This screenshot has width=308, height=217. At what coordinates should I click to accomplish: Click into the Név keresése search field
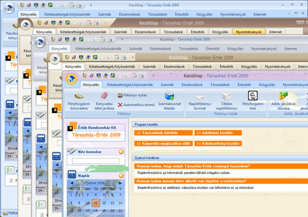[x=95, y=161]
